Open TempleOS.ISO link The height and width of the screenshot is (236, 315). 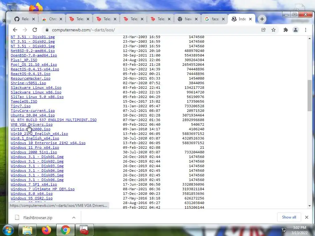[x=24, y=101]
